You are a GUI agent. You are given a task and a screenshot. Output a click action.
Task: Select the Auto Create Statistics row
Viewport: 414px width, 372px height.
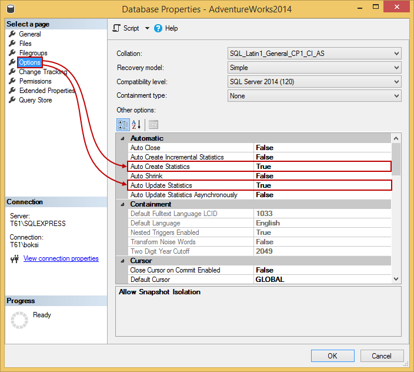click(x=259, y=167)
